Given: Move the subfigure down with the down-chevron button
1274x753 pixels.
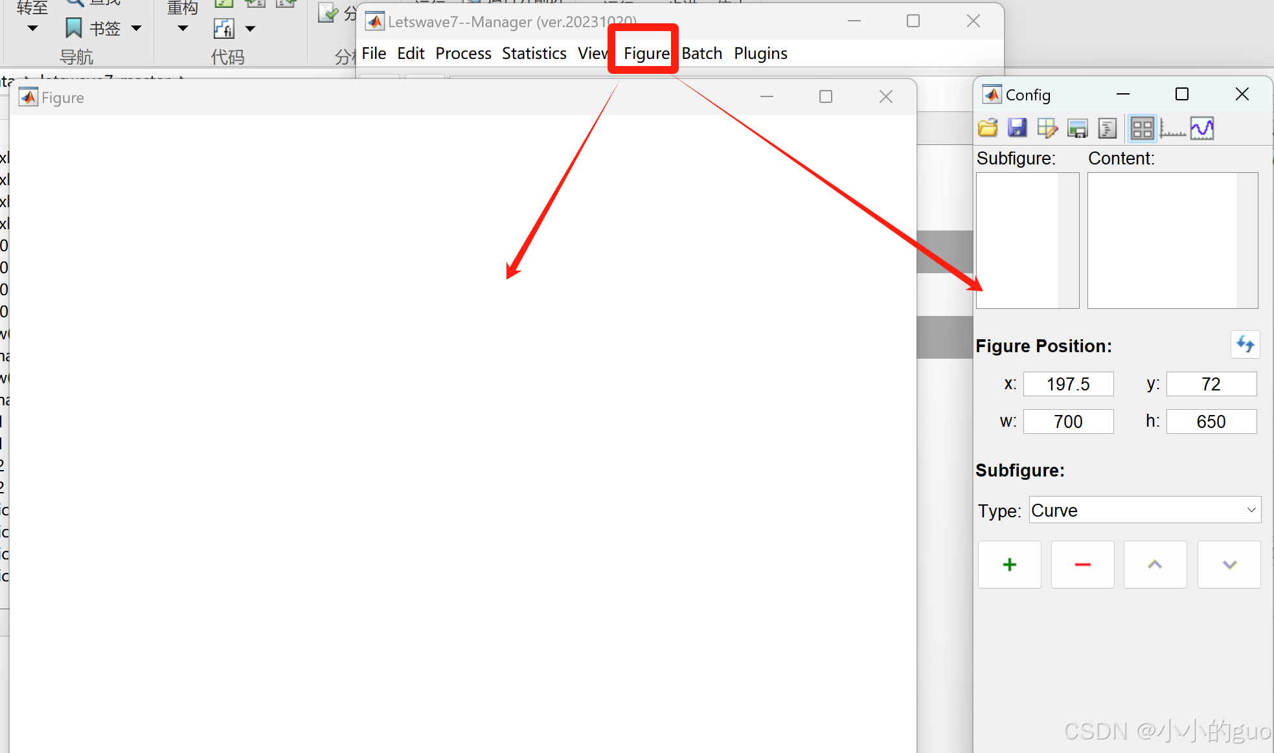Looking at the screenshot, I should (1229, 565).
